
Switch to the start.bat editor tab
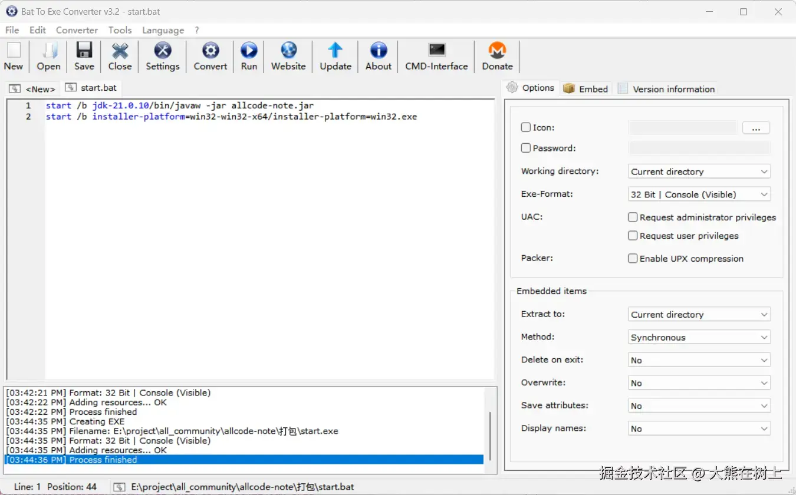click(91, 87)
